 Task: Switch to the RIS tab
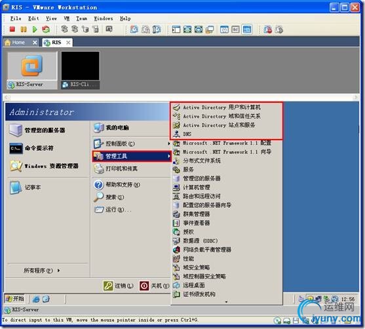[x=56, y=43]
